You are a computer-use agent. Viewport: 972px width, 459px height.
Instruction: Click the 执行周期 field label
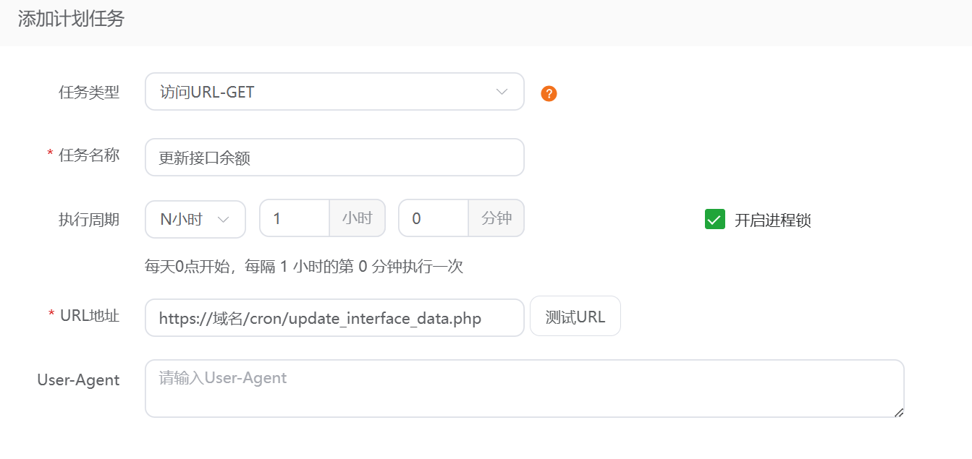[89, 219]
